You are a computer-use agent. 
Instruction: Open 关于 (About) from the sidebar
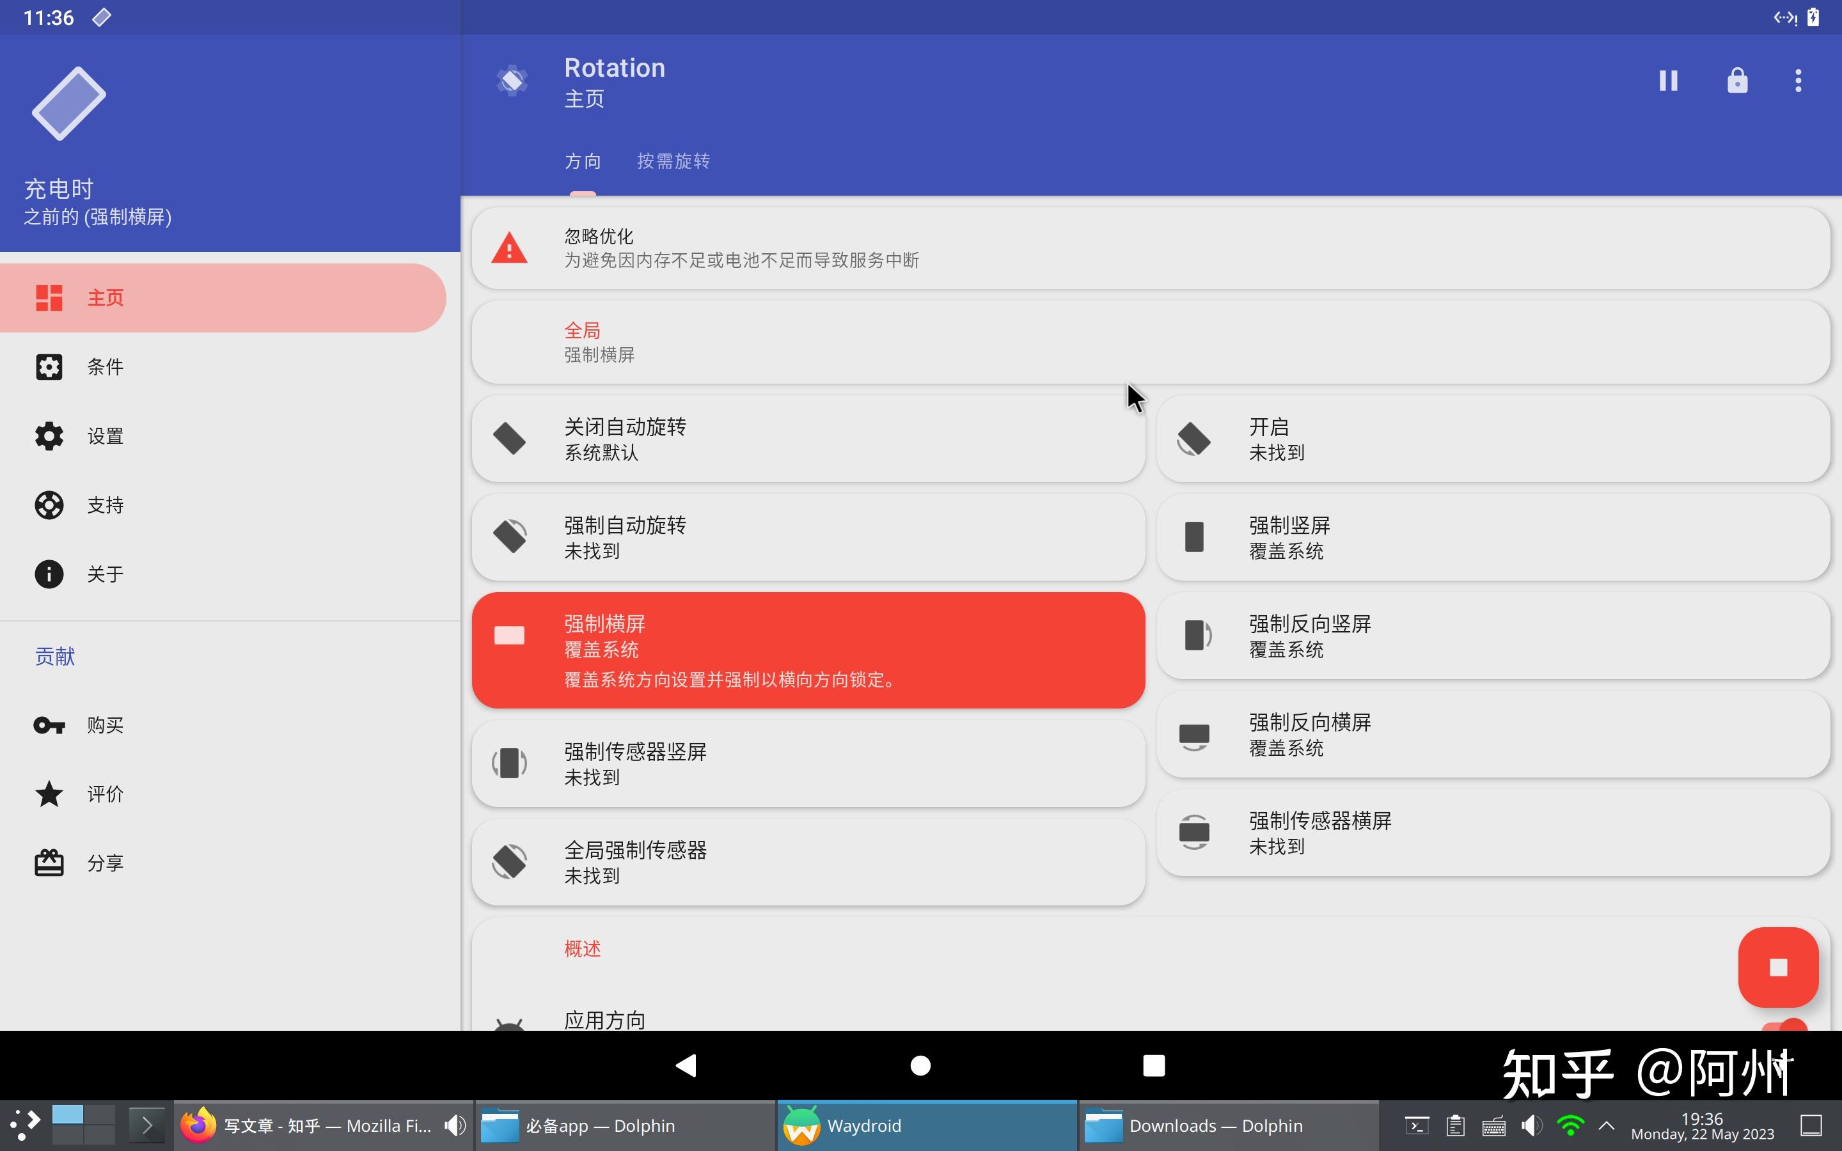click(x=104, y=574)
